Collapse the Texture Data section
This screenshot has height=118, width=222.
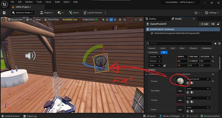tap(146, 74)
